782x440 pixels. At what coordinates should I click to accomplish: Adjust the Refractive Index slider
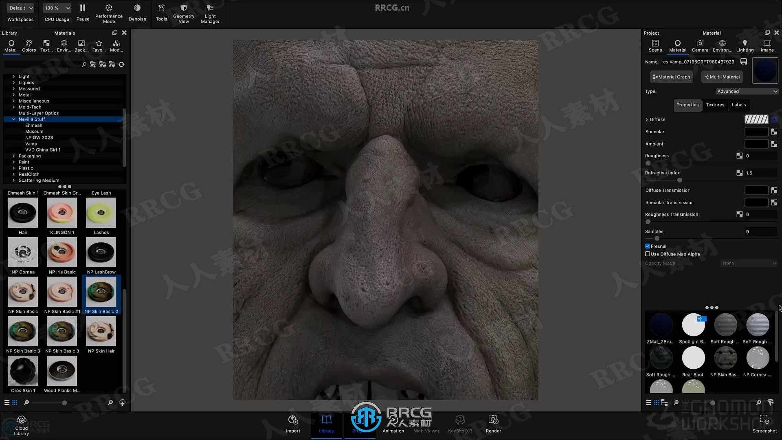pos(679,180)
